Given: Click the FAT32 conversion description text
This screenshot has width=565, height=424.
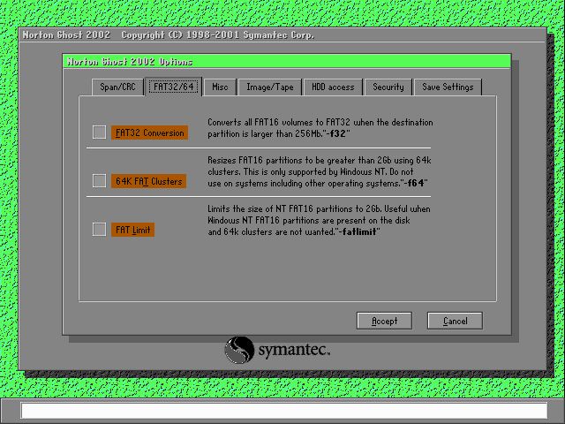Looking at the screenshot, I should point(320,128).
